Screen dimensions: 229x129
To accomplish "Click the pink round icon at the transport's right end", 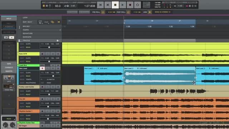I will click(x=187, y=6).
